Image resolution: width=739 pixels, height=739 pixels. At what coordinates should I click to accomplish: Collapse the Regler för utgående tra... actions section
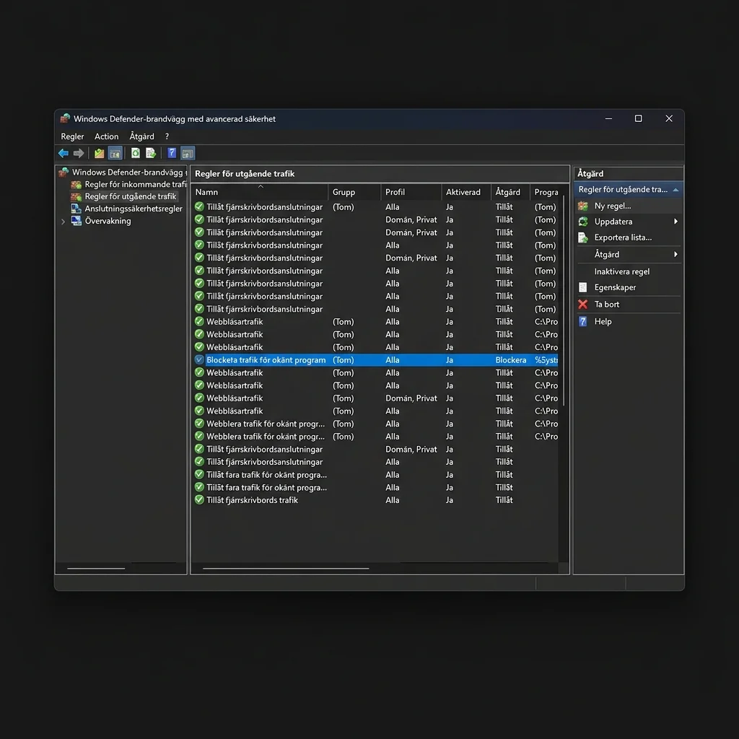(675, 190)
